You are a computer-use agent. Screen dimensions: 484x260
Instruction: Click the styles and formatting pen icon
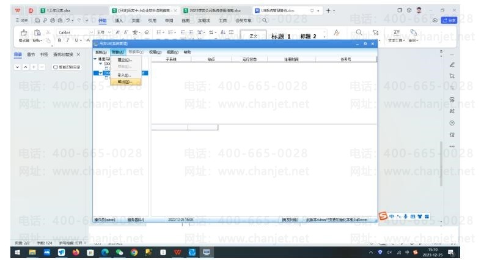point(337,32)
